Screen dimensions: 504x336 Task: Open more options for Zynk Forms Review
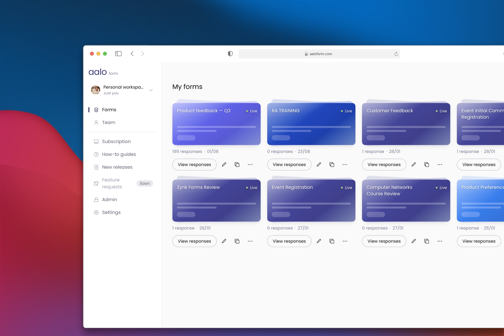point(250,241)
